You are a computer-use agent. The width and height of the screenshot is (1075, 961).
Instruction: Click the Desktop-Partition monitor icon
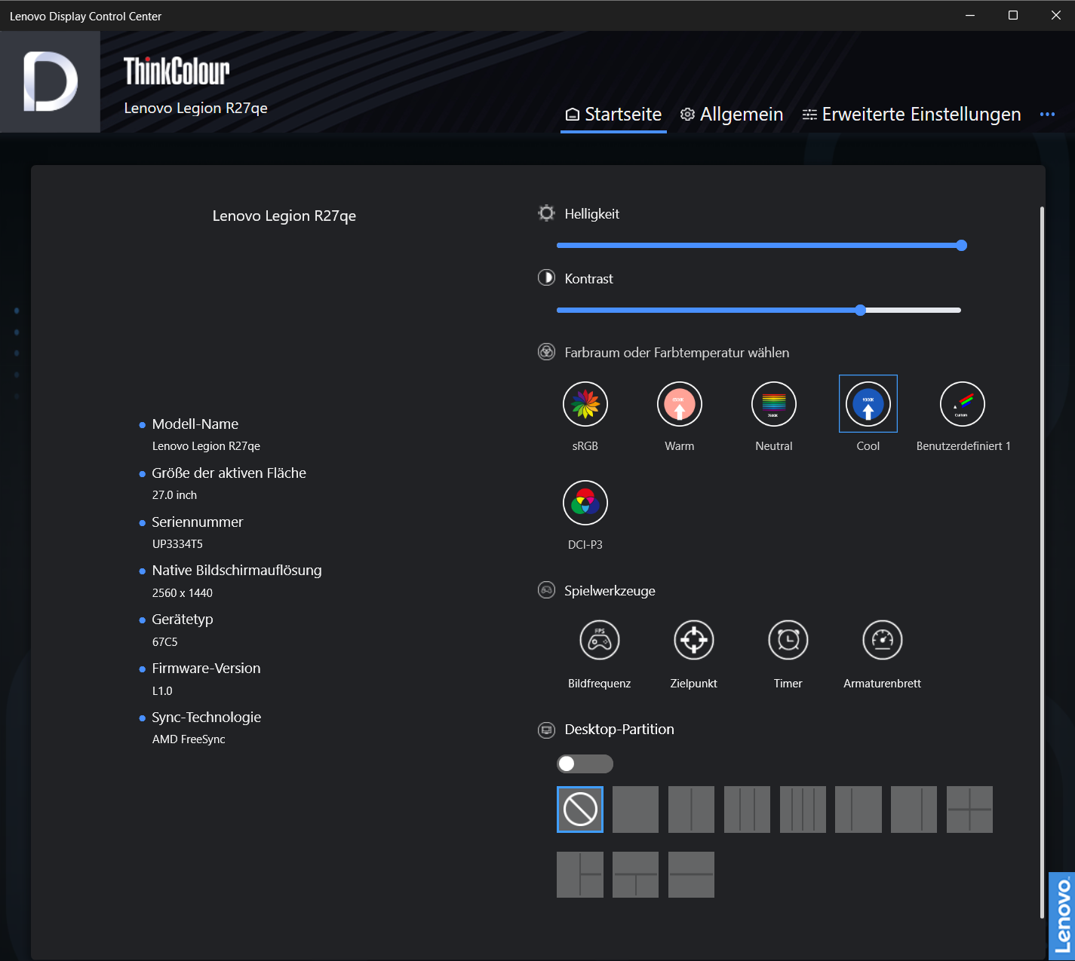546,729
